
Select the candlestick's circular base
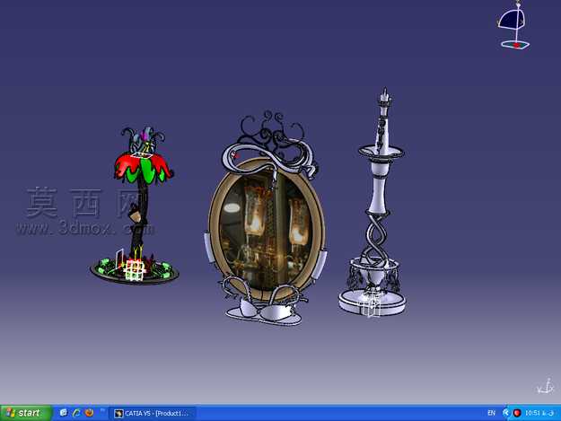tap(373, 303)
